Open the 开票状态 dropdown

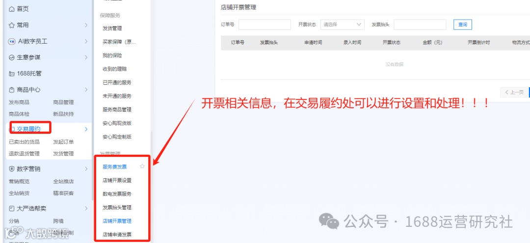click(x=343, y=24)
